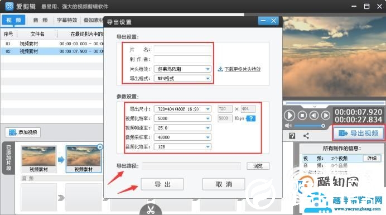Click the 取消 cancel button
The image size is (386, 215).
[x=224, y=184]
